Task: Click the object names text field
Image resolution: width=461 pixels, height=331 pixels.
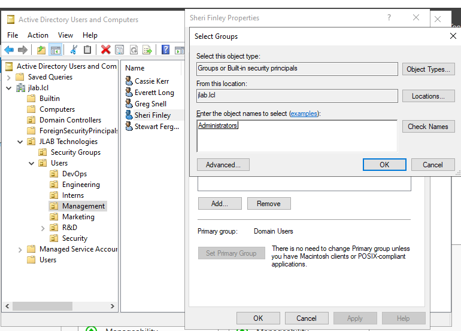Action: coord(296,136)
